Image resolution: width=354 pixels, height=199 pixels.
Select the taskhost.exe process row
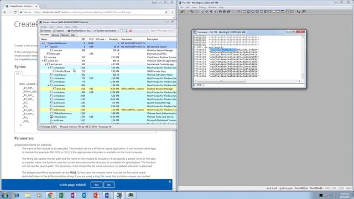click(108, 110)
